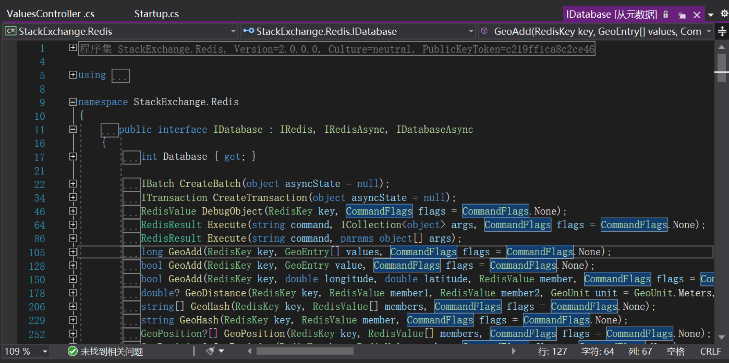This screenshot has height=363, width=729.
Task: Open the StackExchange.Redis.IDatabase type dropdown
Action: click(471, 31)
